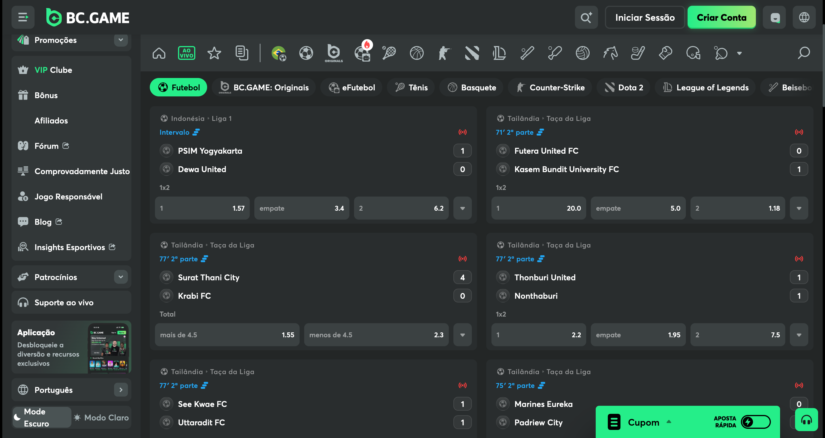Screen dimensions: 825x438
Task: Select the cricket bat icon
Action: tap(555, 53)
